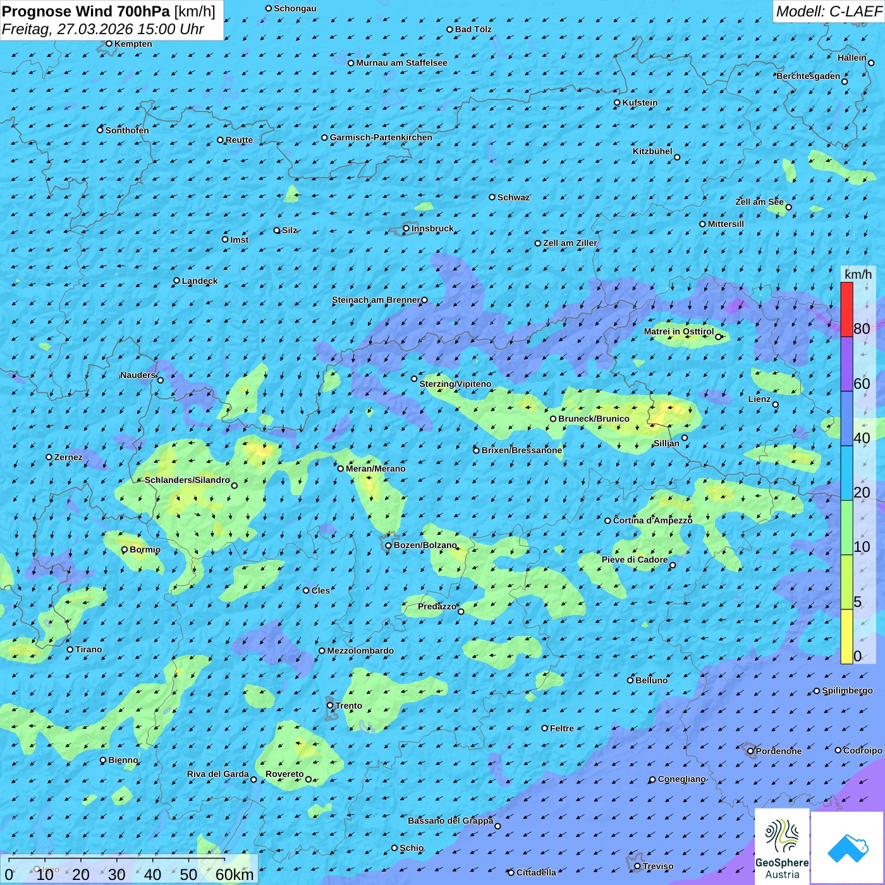Click the cyan 20 km/h legend color
This screenshot has height=885, width=885.
846,473
